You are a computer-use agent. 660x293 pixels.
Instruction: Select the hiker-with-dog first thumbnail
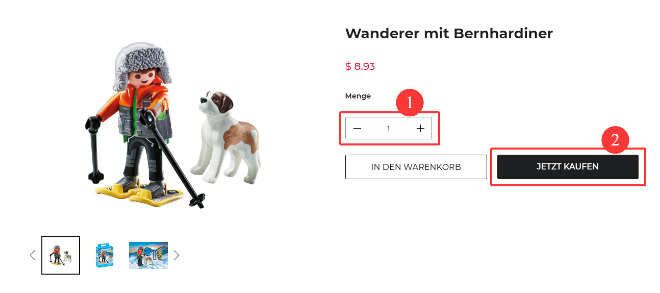(61, 255)
